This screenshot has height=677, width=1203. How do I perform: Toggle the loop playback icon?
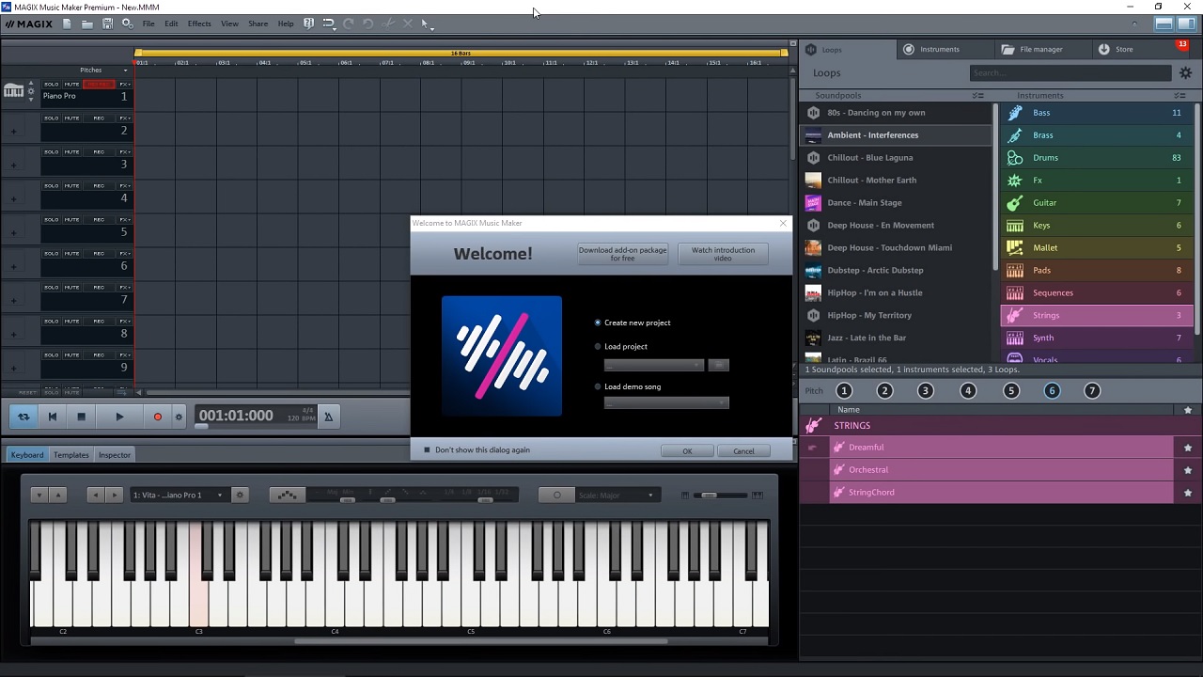[23, 417]
